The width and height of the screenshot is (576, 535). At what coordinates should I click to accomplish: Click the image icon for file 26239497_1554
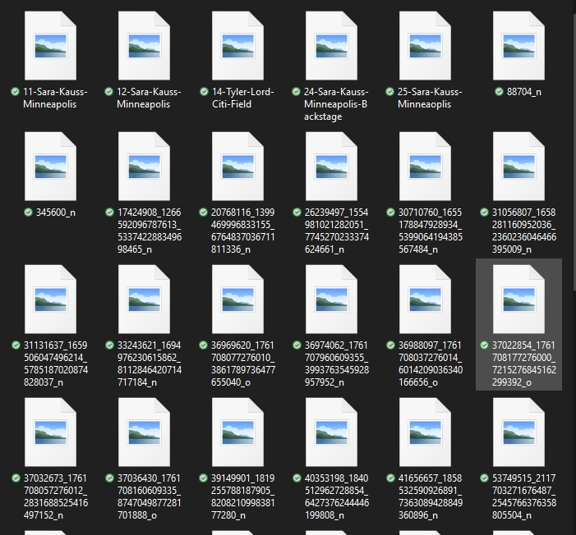[331, 167]
